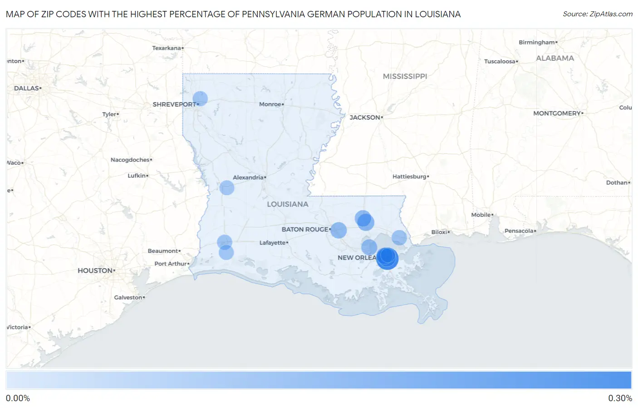Click the color gradient legend bar
The image size is (638, 408).
pos(319,380)
